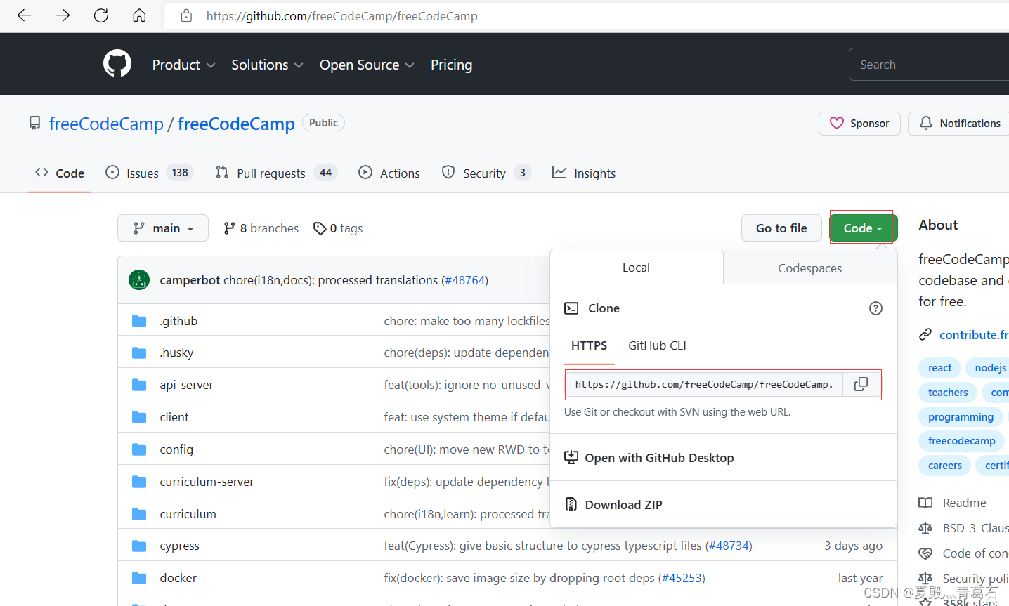Click the client folder icon
Screen dimensions: 1009x606
(x=139, y=417)
